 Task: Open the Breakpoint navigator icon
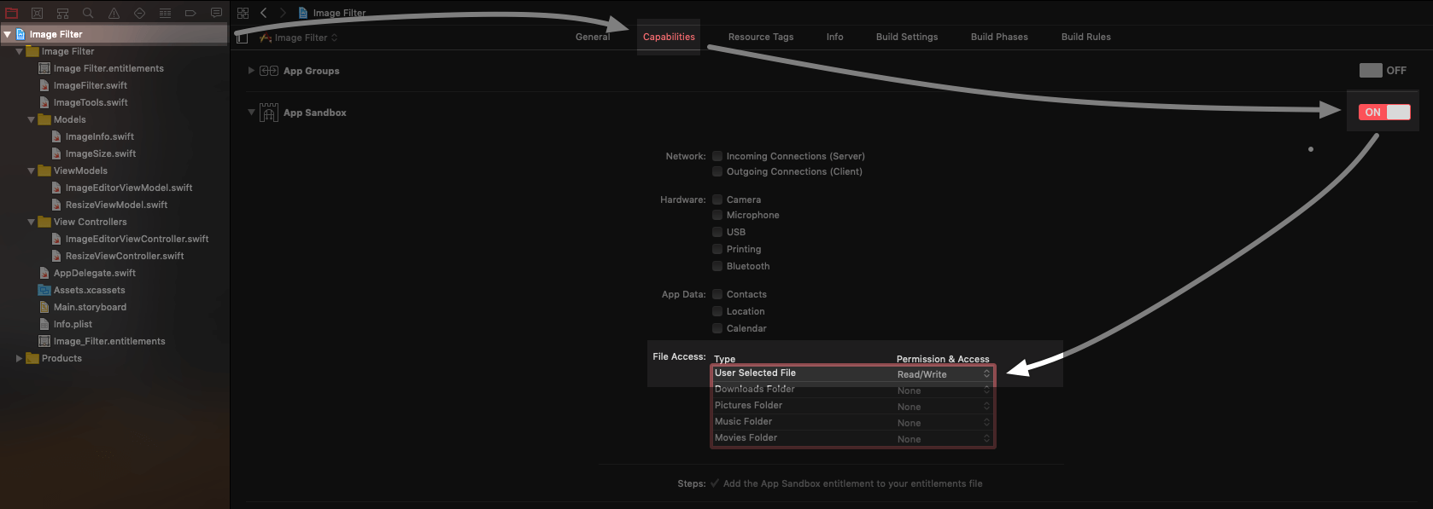190,13
